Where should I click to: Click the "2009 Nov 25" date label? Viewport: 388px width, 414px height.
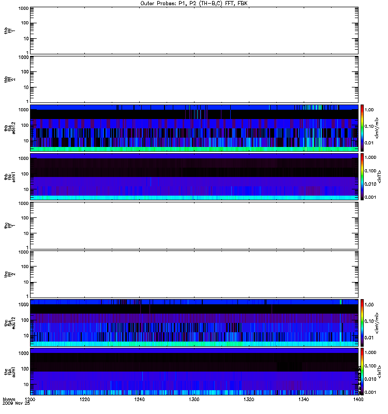[x=16, y=404]
